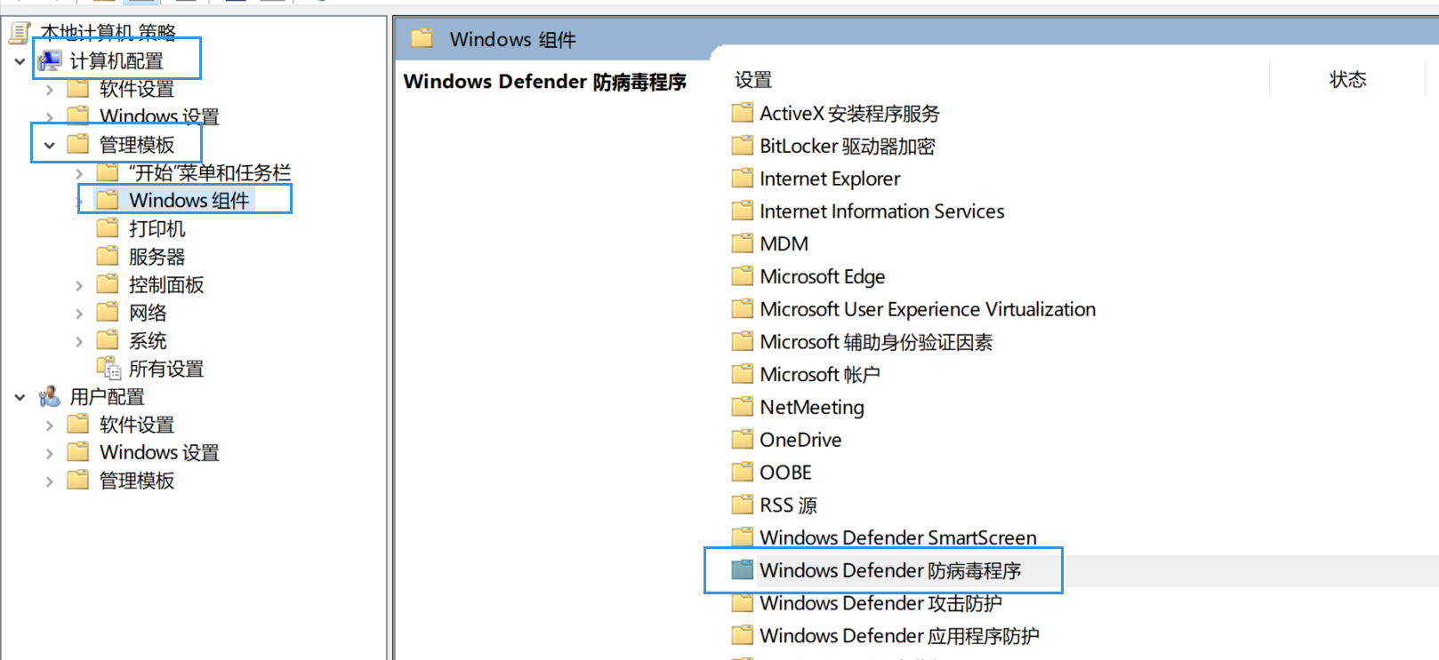Click the MDM folder icon
The image size is (1439, 660).
coord(742,243)
